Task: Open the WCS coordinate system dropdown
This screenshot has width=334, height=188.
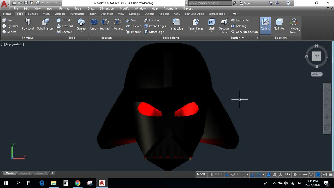Action: coord(317,74)
